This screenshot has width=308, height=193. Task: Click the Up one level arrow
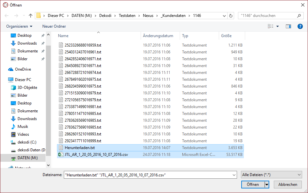point(31,16)
